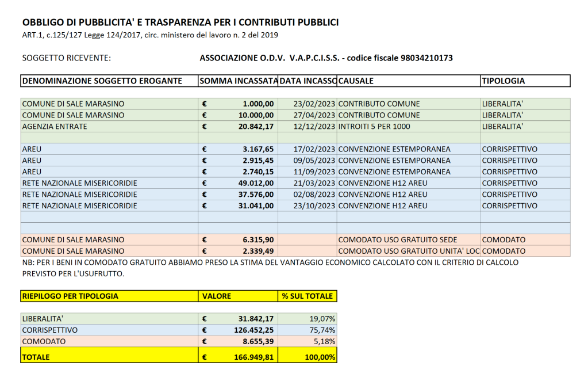Click the % SUL TOTALE header
588x381 pixels.
click(308, 296)
